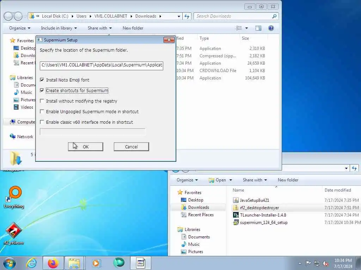The height and width of the screenshot is (270, 361).
Task: Select Favorites star in top window sidebar
Action: pyautogui.click(x=12, y=41)
